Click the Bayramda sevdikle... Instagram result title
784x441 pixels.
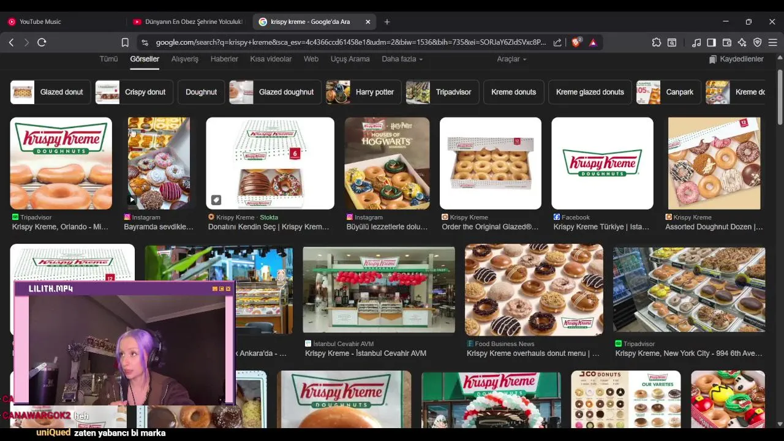(159, 227)
